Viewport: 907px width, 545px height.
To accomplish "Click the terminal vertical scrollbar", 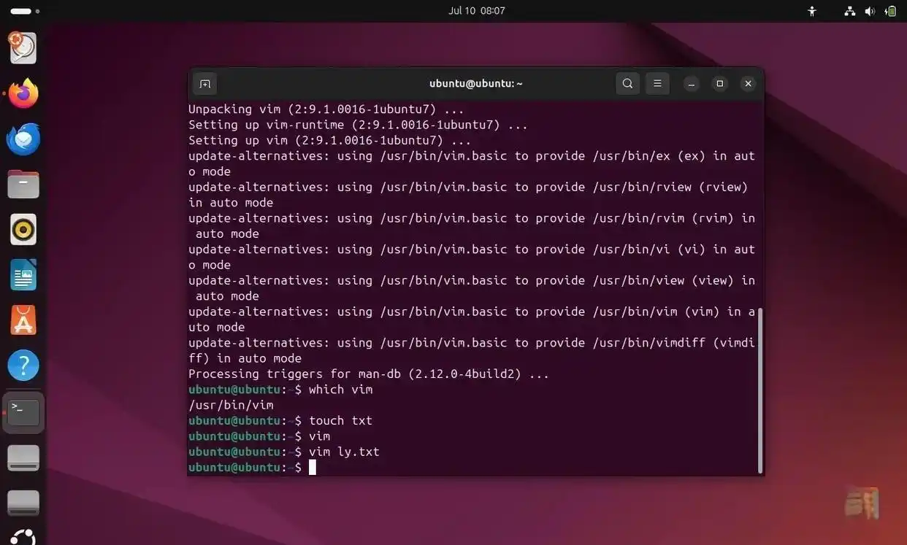I will pyautogui.click(x=759, y=390).
